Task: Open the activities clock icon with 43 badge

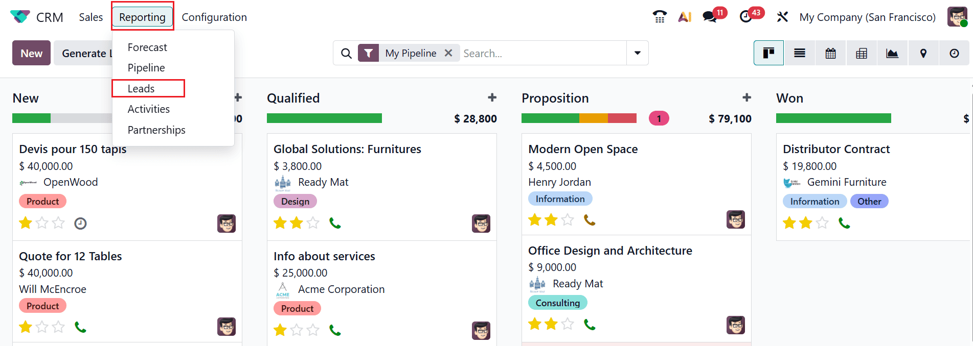Action: coord(746,17)
